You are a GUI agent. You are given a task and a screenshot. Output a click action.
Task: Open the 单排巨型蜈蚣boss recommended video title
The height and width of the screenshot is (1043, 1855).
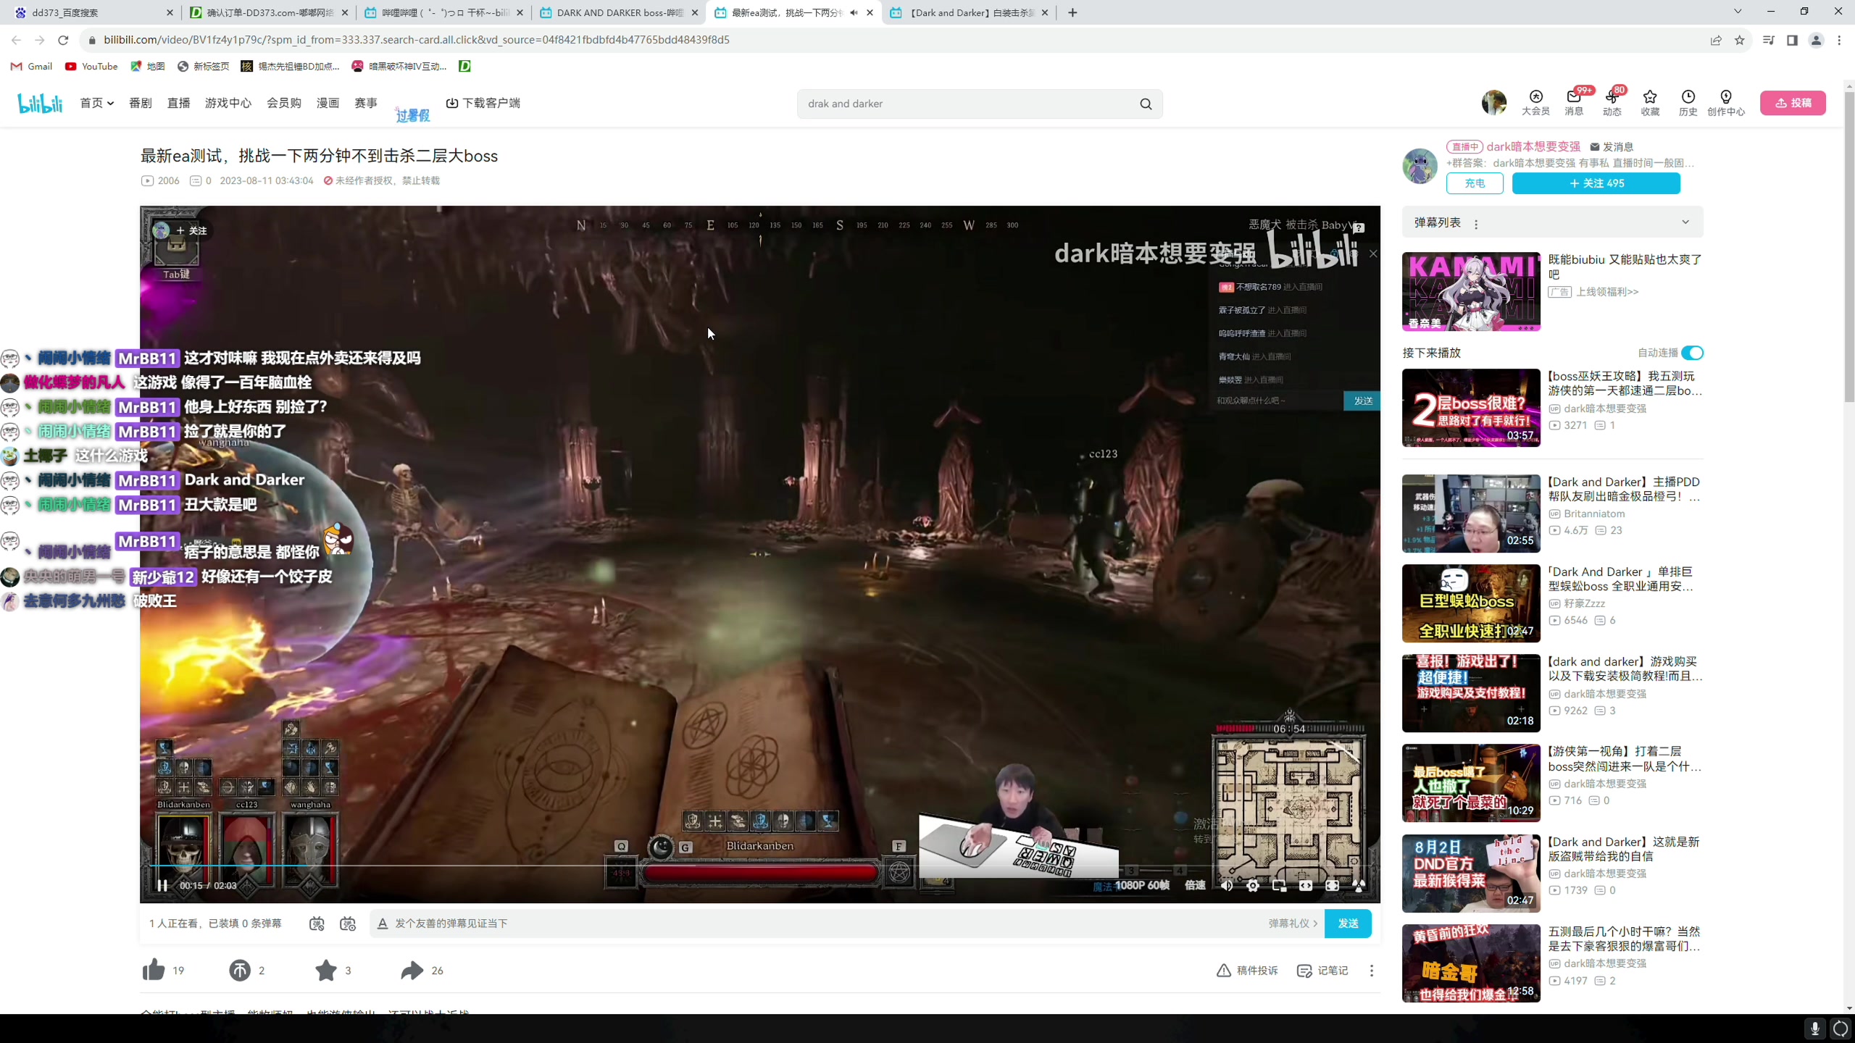(1621, 579)
